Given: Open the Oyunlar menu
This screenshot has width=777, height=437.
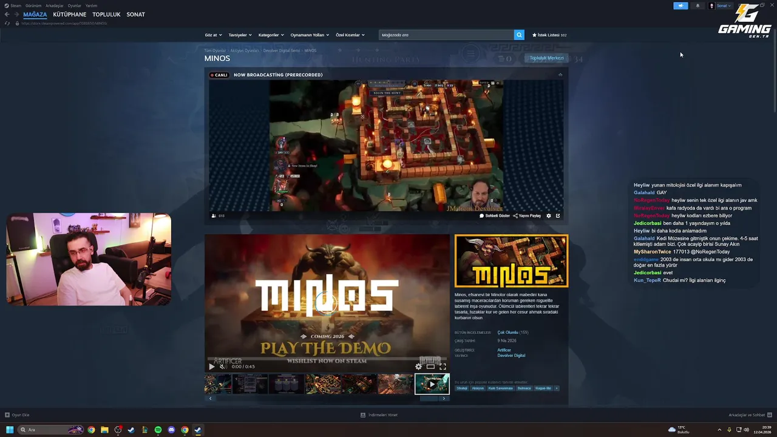Looking at the screenshot, I should (75, 5).
